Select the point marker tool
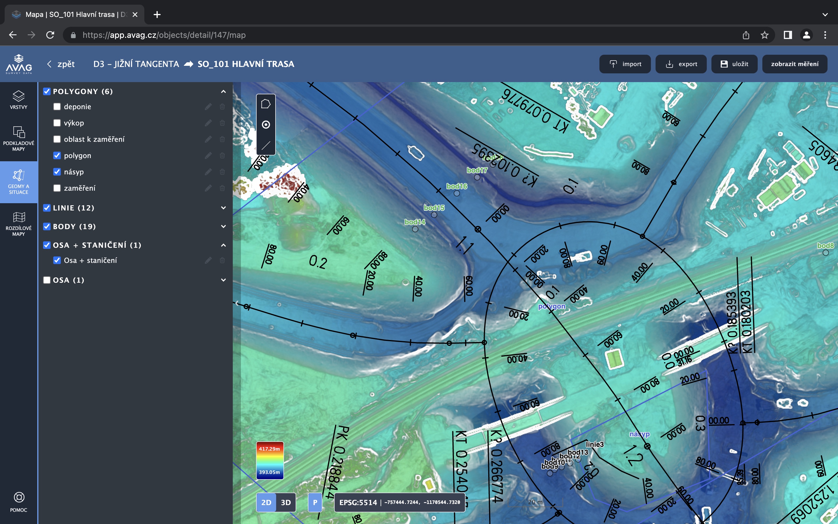838x524 pixels. tap(266, 125)
